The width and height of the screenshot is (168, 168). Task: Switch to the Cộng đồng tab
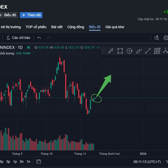pos(76,27)
